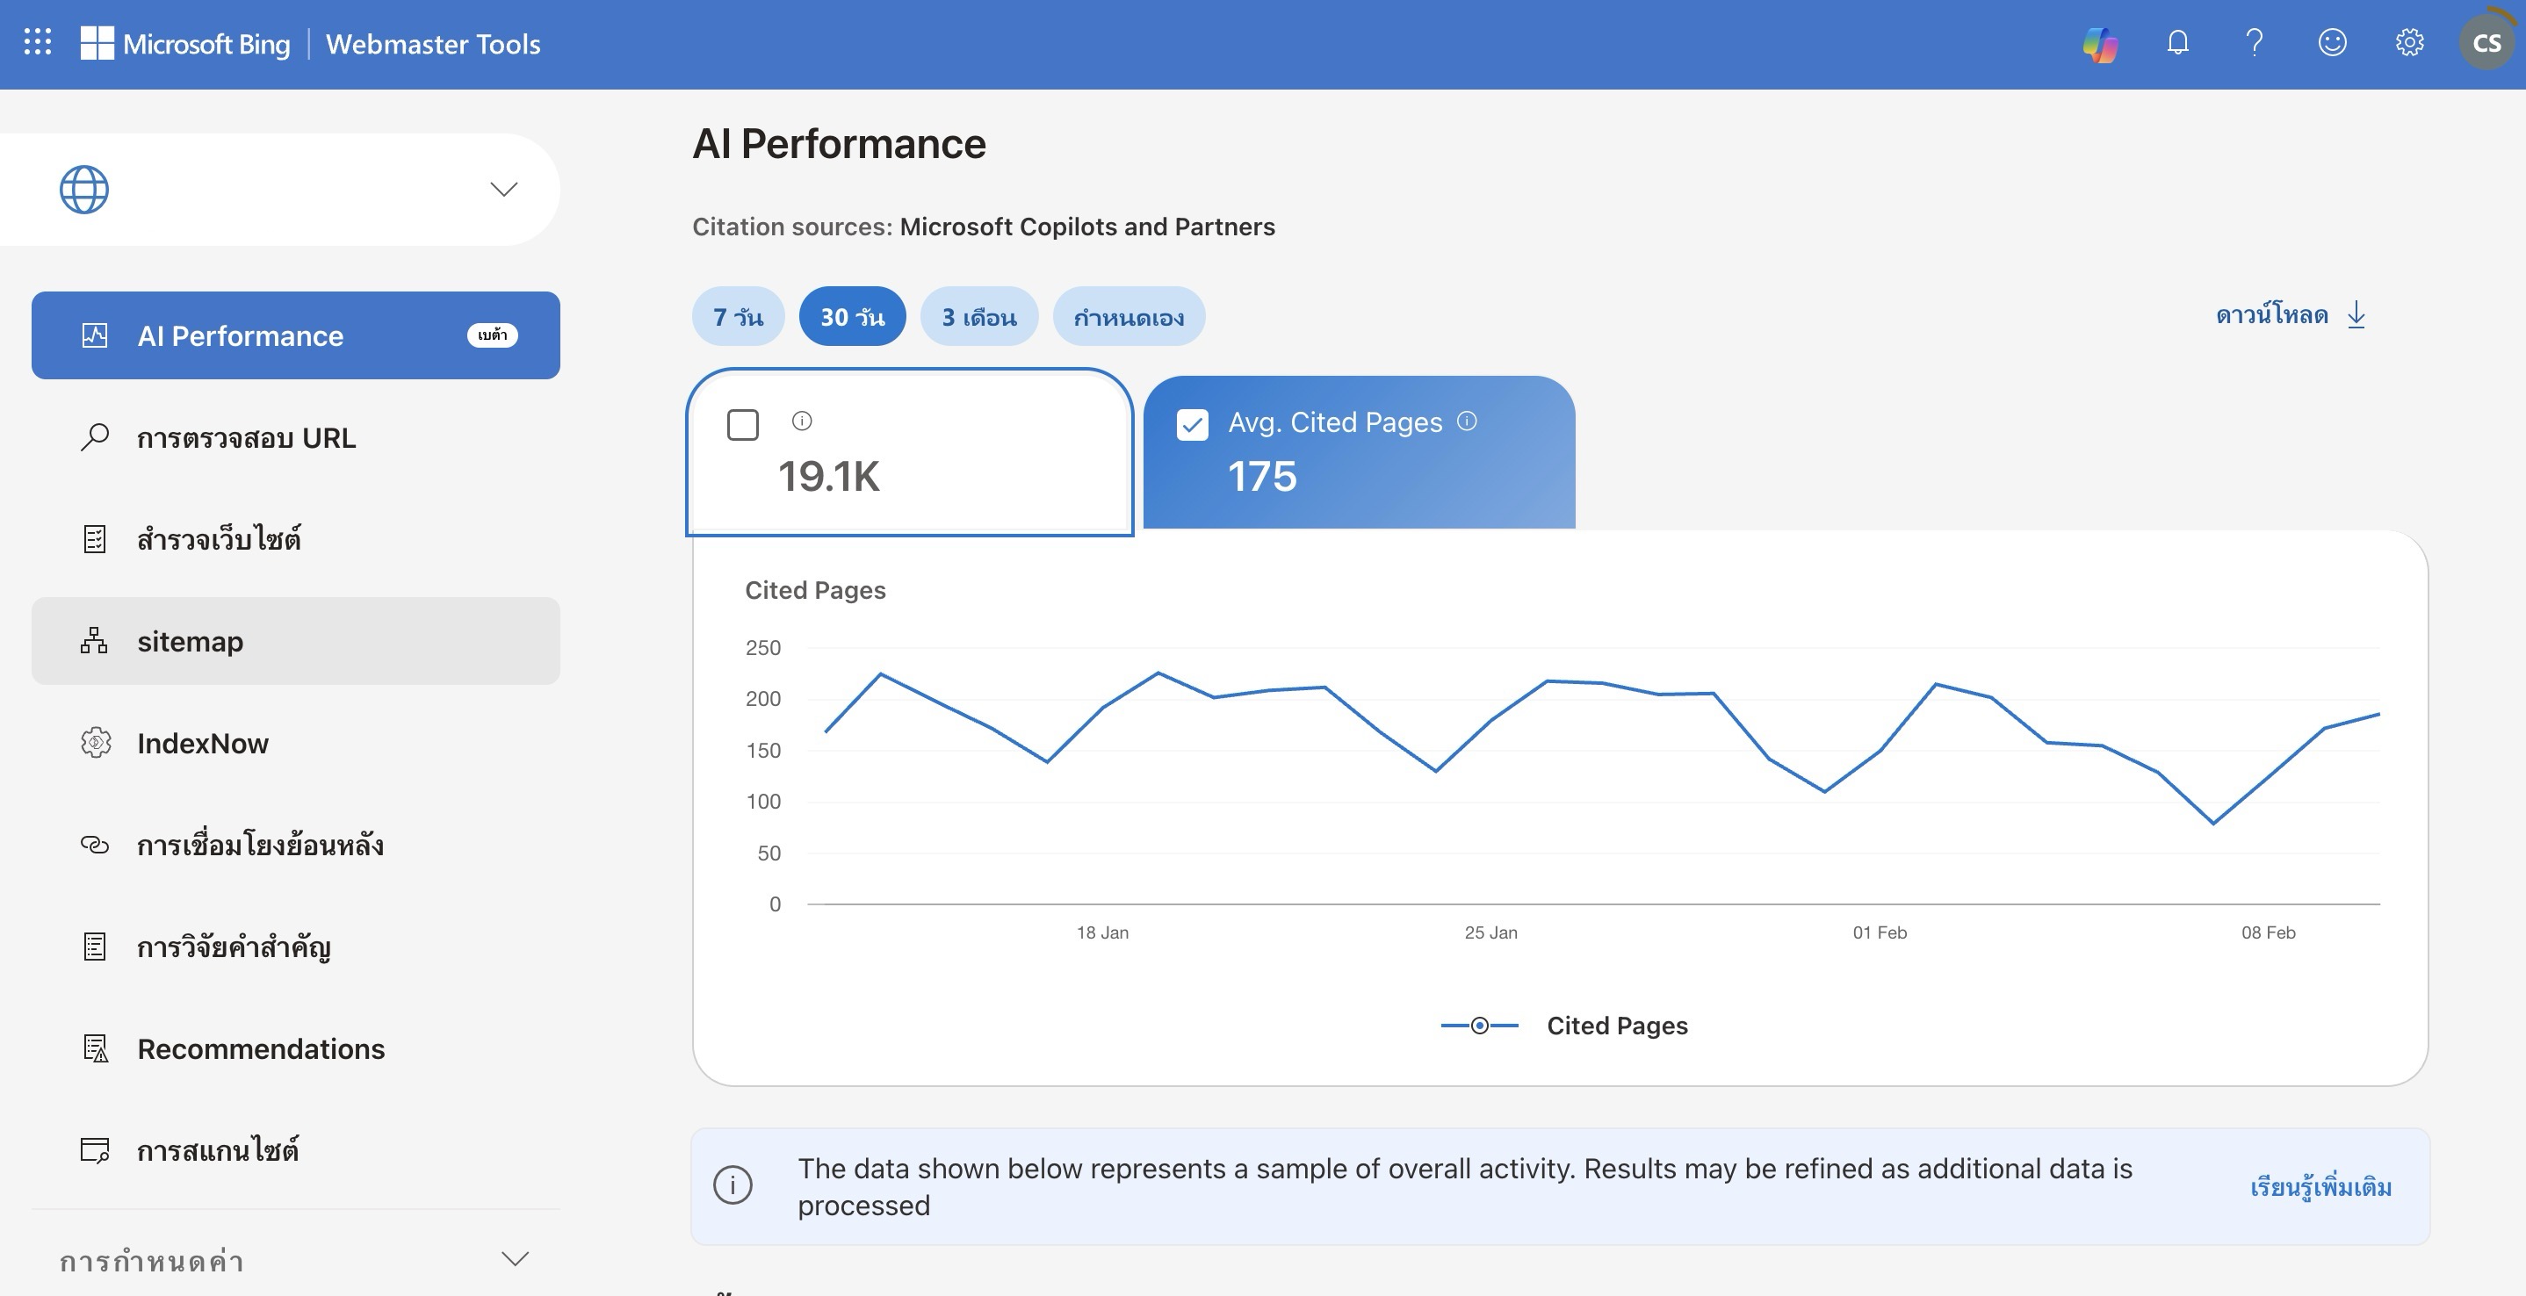Uncheck the Avg. Cited Pages checkbox
This screenshot has width=2526, height=1296.
coord(1193,426)
